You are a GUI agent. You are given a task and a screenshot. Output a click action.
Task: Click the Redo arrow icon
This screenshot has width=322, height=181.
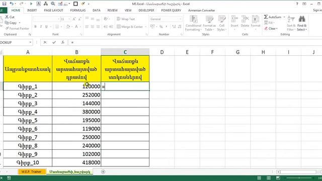21,4
